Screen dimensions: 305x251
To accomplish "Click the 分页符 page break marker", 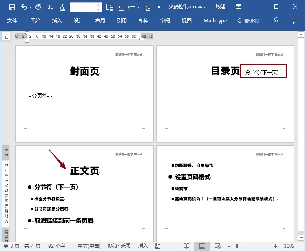I will click(40, 96).
